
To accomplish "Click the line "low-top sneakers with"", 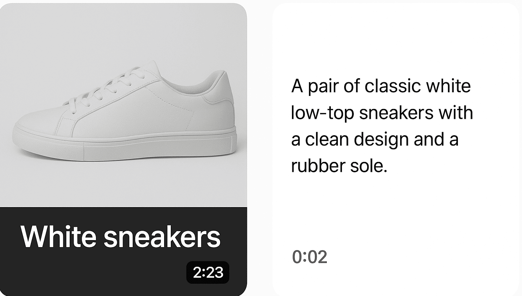I will [382, 113].
